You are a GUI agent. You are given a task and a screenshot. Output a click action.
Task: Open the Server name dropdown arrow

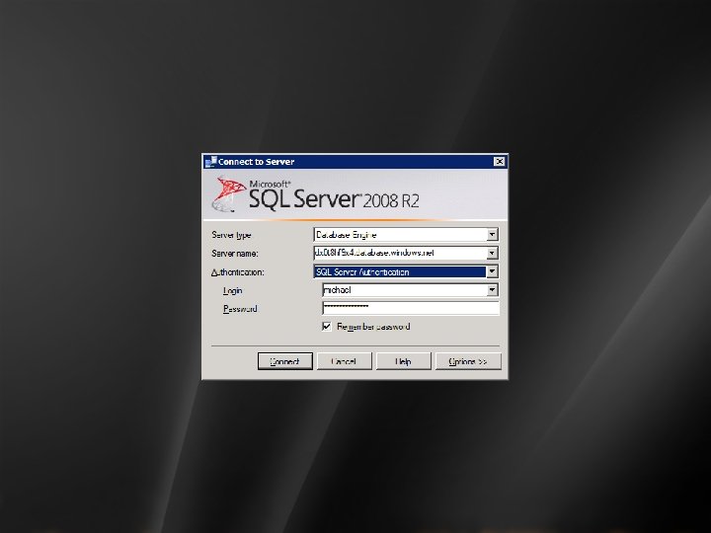tap(492, 253)
